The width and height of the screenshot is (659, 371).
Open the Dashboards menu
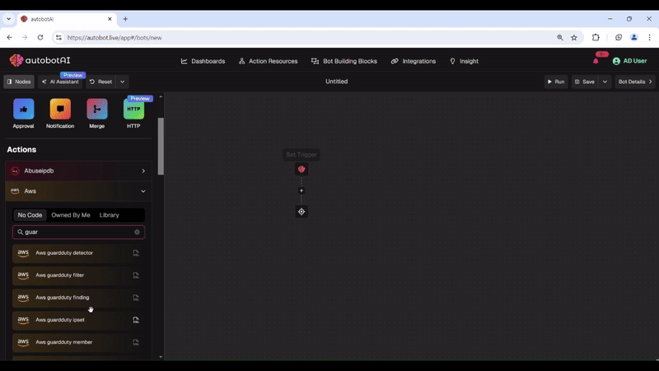203,61
